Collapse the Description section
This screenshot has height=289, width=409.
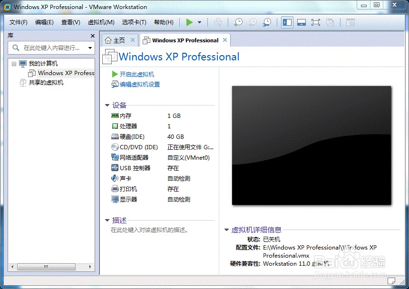(107, 220)
